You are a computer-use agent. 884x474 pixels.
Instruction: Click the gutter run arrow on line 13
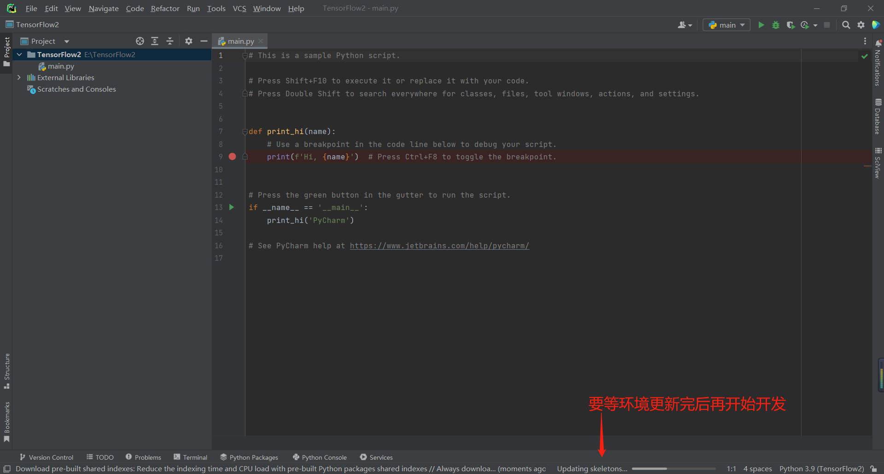232,207
